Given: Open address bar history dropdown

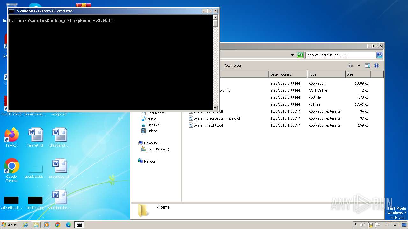Looking at the screenshot, I should (292, 55).
